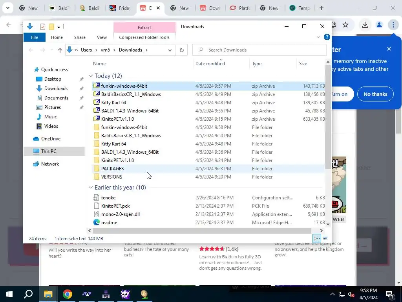This screenshot has height=302, width=402.
Task: Open Chrome three-dot menu
Action: (x=393, y=25)
